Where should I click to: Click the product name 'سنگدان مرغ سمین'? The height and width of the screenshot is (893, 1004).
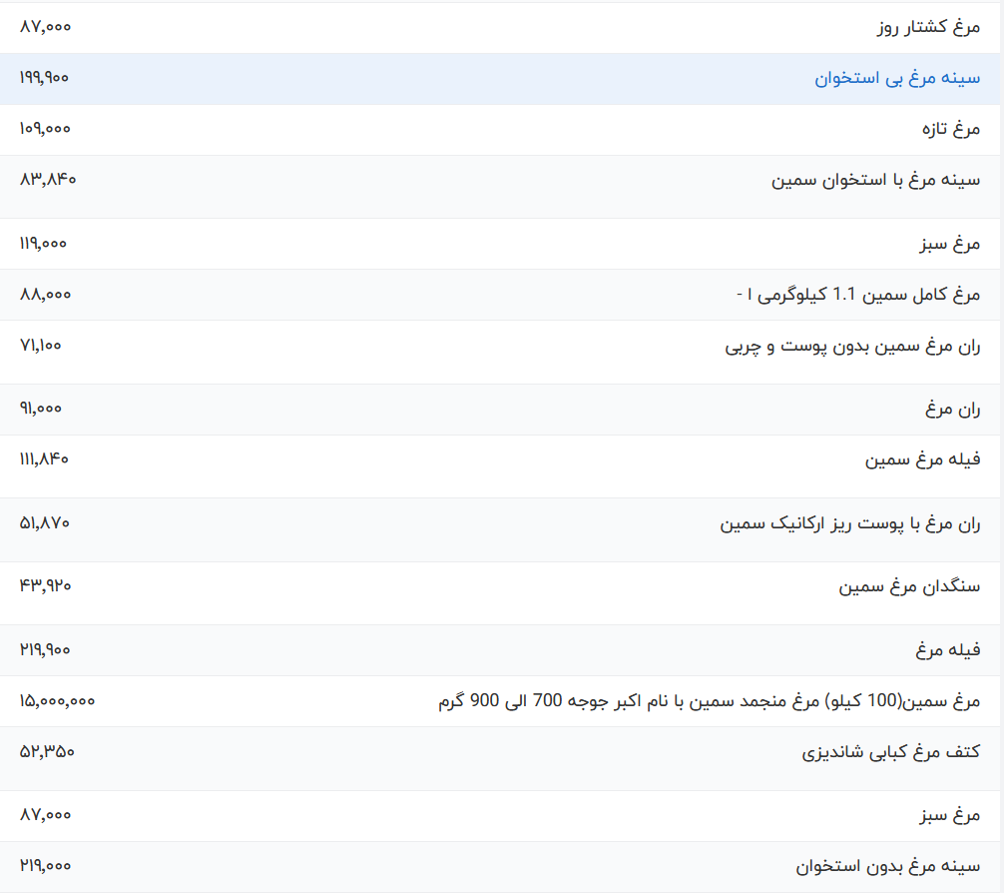(909, 586)
